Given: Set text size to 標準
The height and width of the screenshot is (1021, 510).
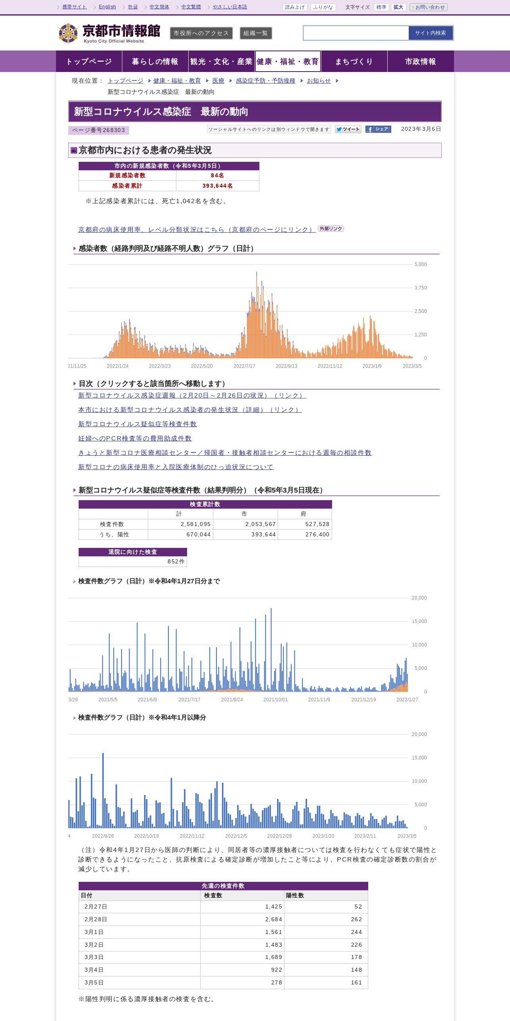Looking at the screenshot, I should click(381, 7).
